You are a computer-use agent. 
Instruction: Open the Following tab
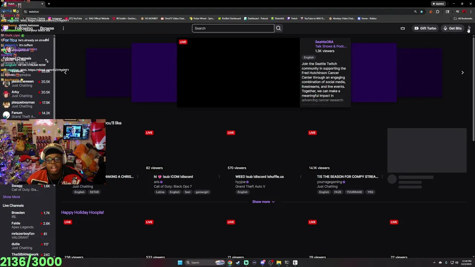[24, 28]
